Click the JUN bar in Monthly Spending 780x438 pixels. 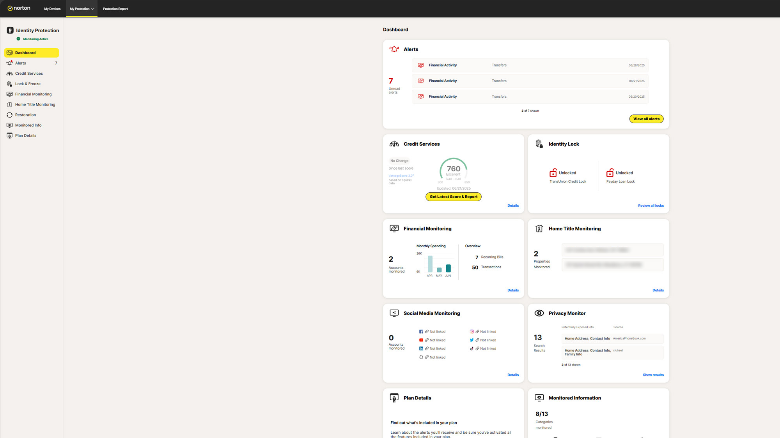coord(448,268)
